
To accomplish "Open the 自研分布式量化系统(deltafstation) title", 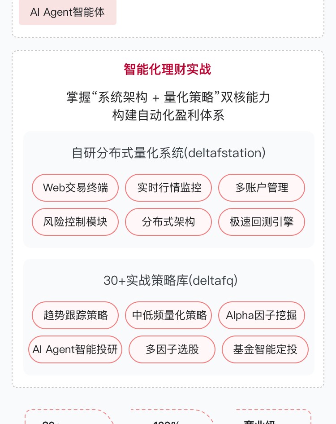I will pyautogui.click(x=168, y=153).
